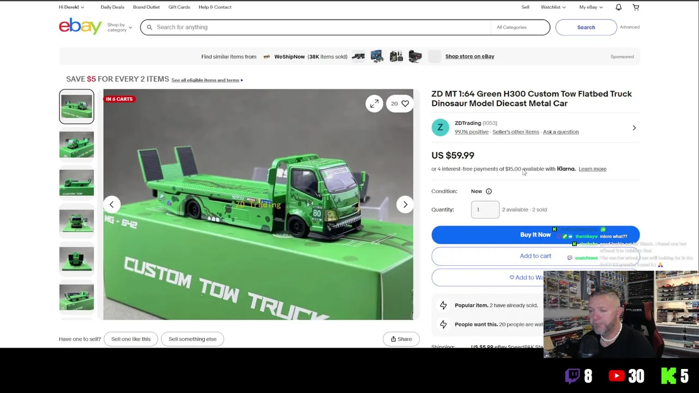699x393 pixels.
Task: Click the Share button
Action: click(401, 339)
